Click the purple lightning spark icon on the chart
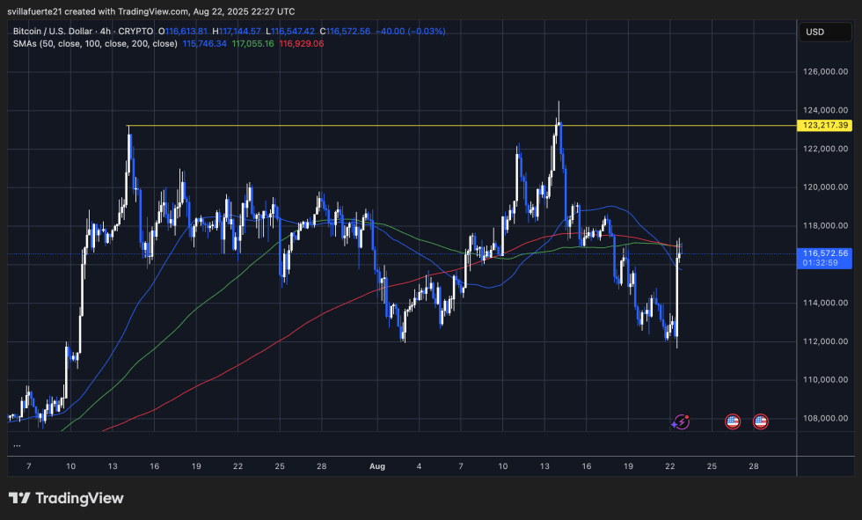This screenshot has width=862, height=520. (x=679, y=421)
